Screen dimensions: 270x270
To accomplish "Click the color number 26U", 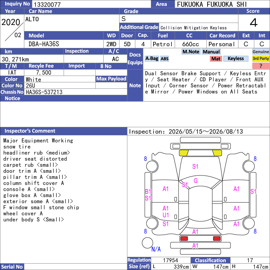I will click(30, 86).
